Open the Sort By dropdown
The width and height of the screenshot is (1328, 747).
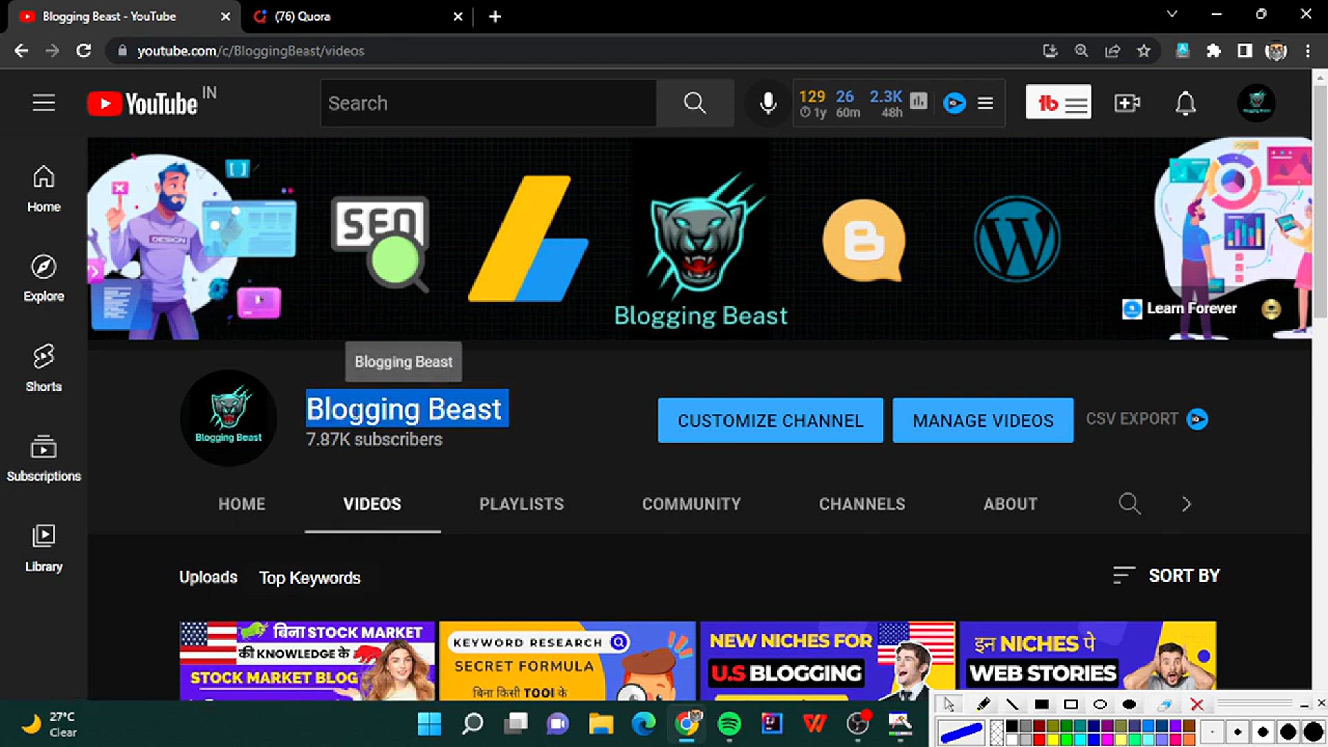click(x=1166, y=575)
